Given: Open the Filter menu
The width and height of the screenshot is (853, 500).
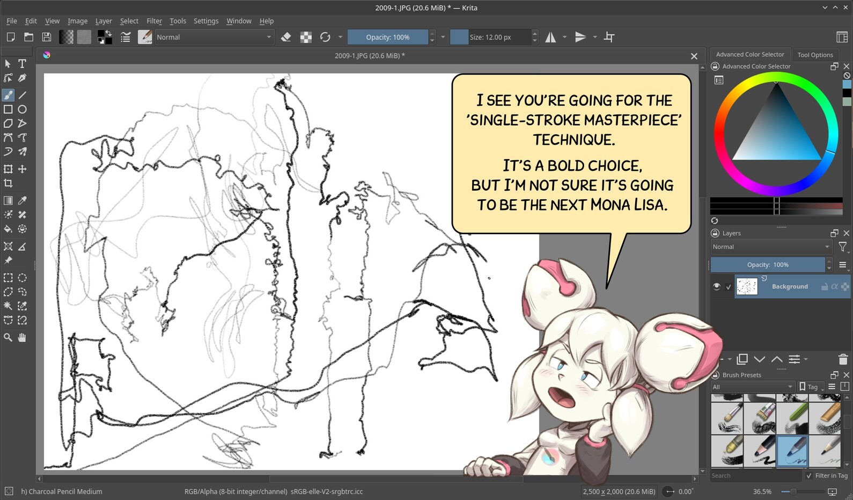Looking at the screenshot, I should click(x=154, y=21).
